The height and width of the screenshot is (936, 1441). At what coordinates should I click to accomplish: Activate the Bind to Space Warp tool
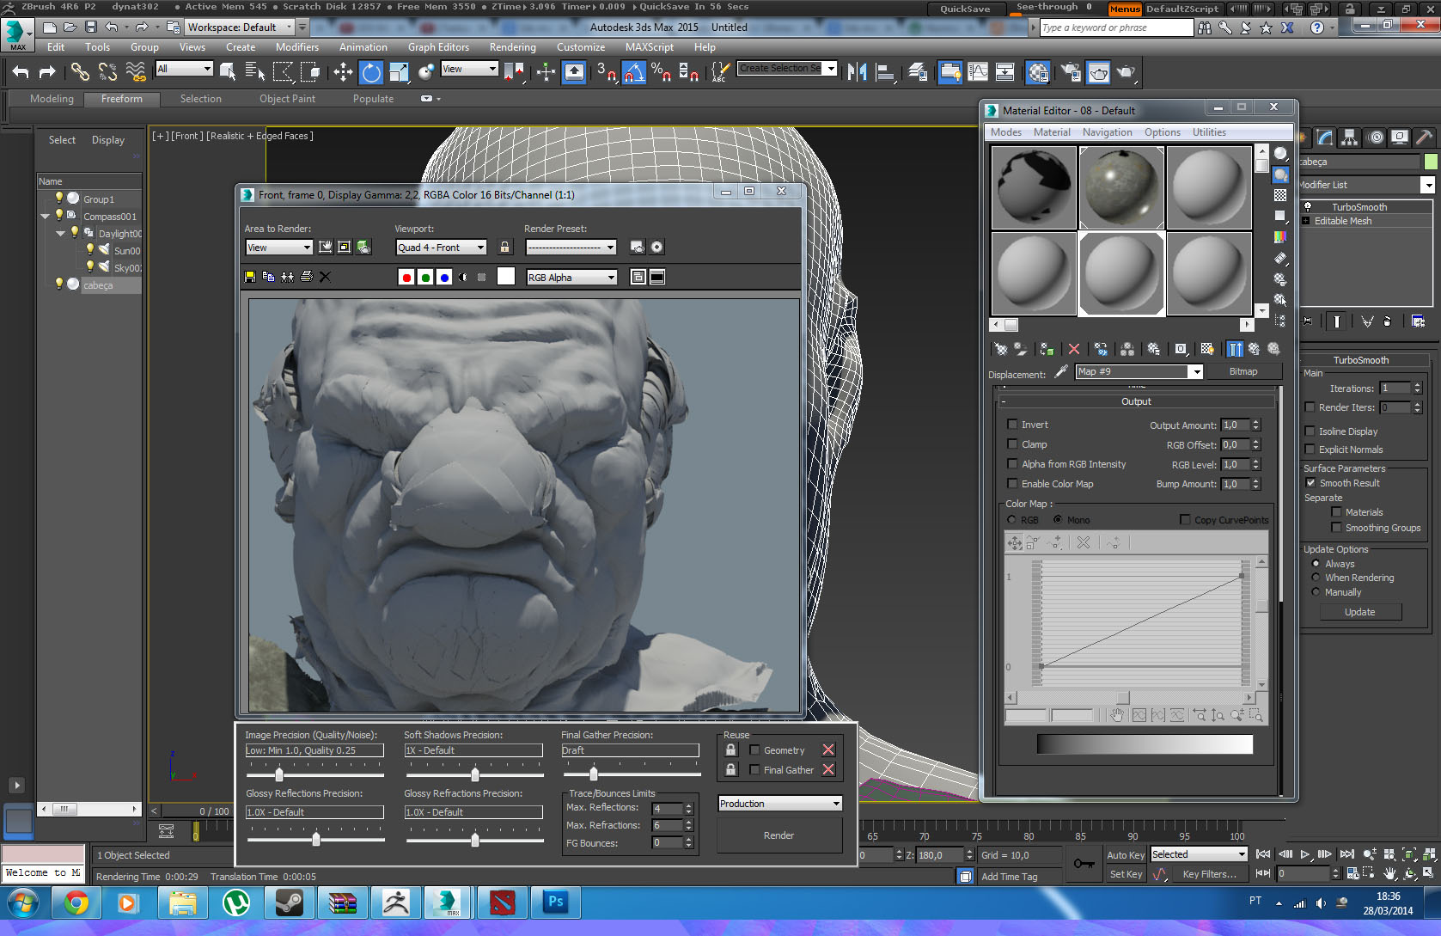[x=135, y=72]
